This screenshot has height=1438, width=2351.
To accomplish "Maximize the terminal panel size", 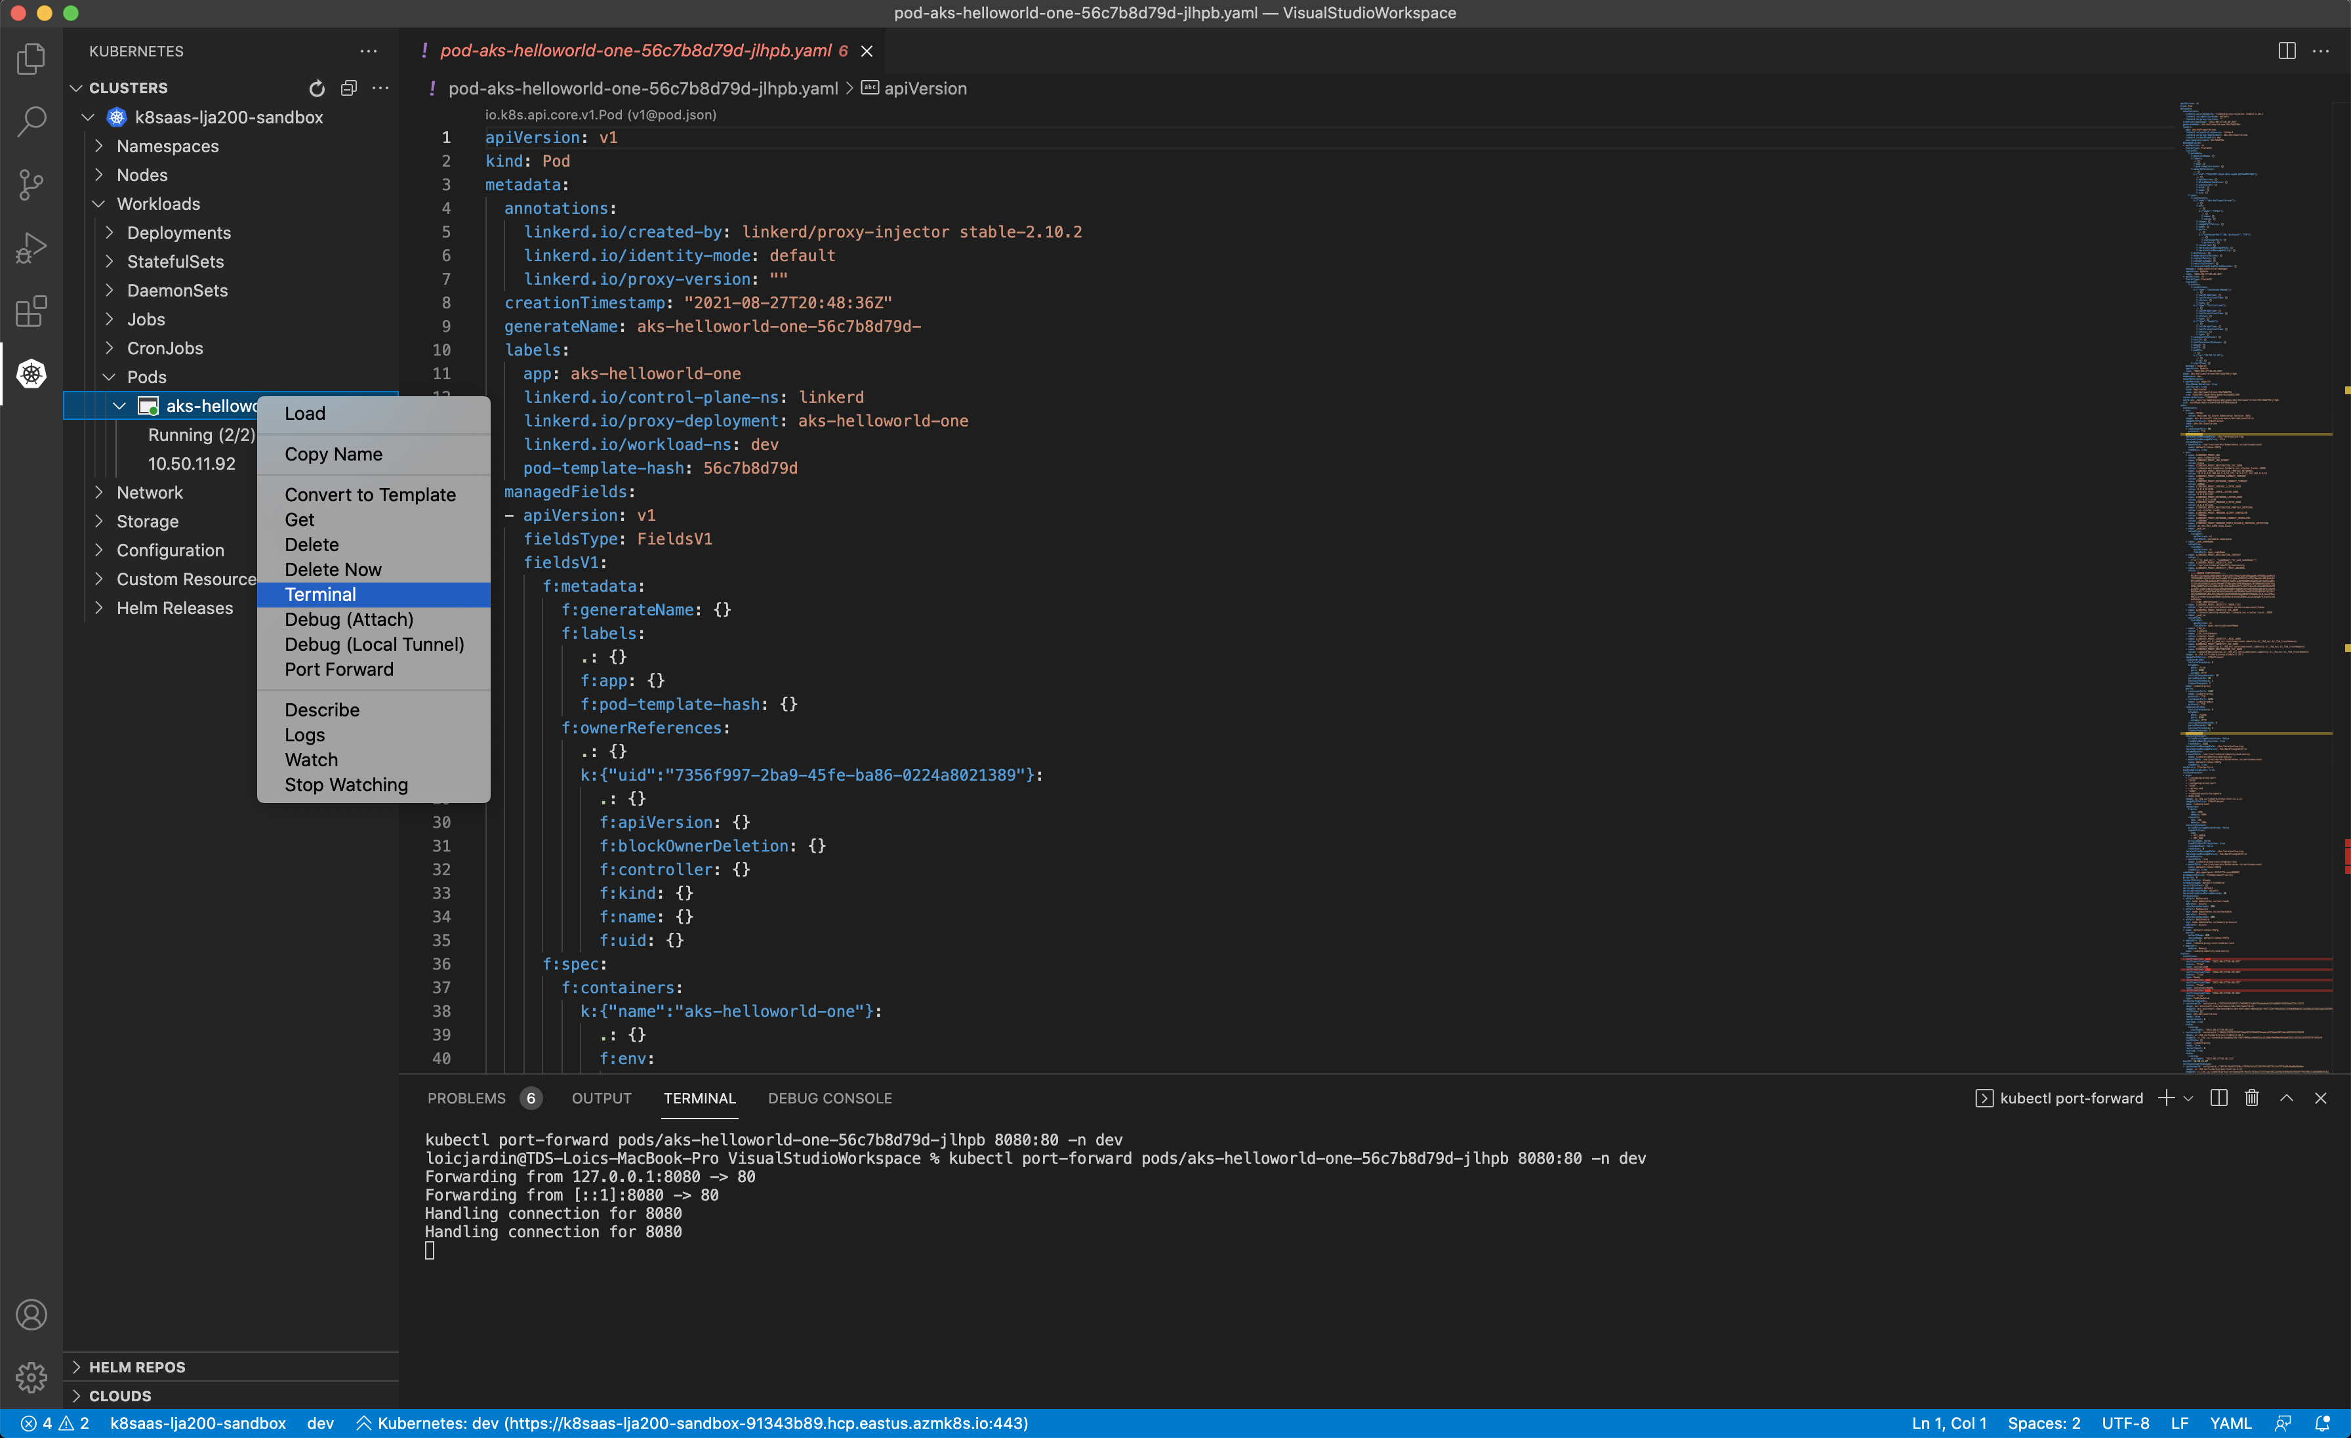I will tap(2286, 1098).
